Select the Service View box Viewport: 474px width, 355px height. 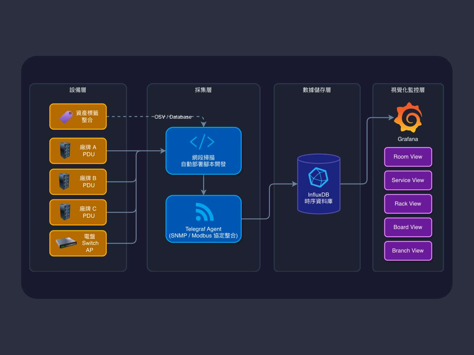(408, 180)
